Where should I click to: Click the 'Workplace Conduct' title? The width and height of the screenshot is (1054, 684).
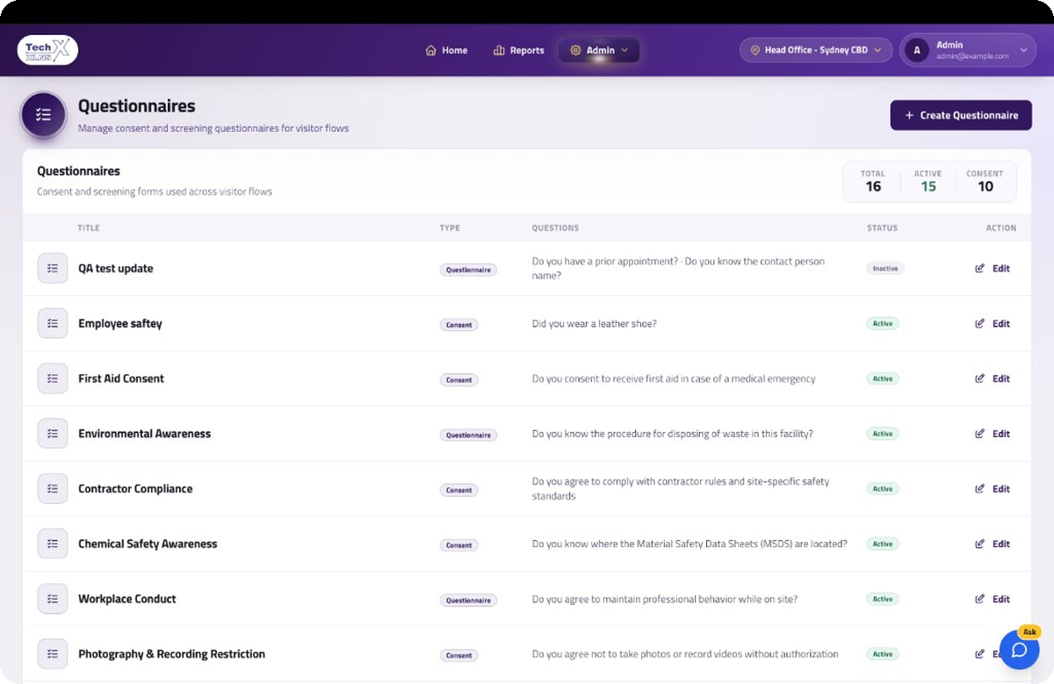point(127,599)
